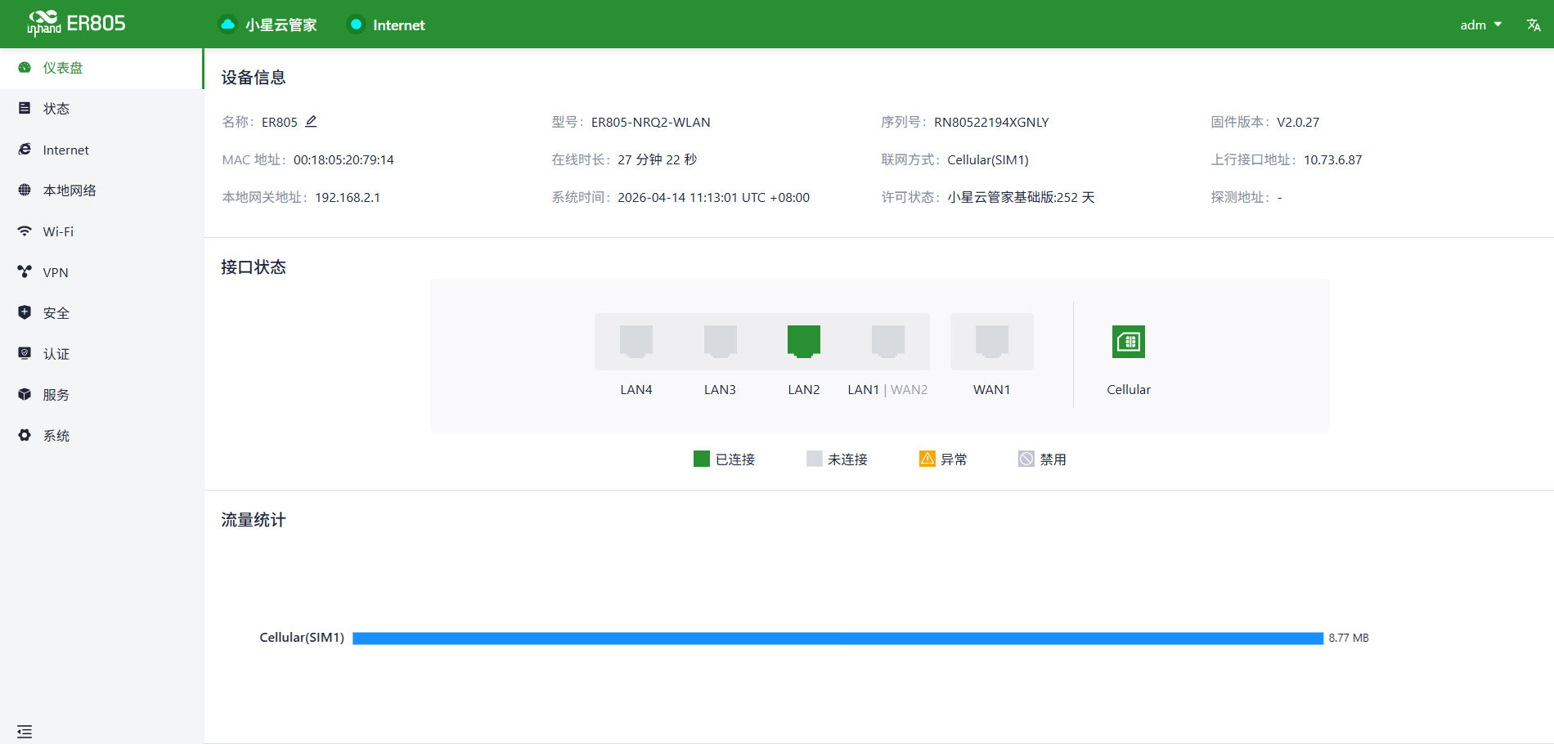
Task: Click the VPN sidebar icon
Action: tap(25, 272)
